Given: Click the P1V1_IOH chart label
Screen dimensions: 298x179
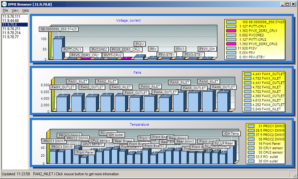Looking at the screenshot, I should tap(207, 49).
